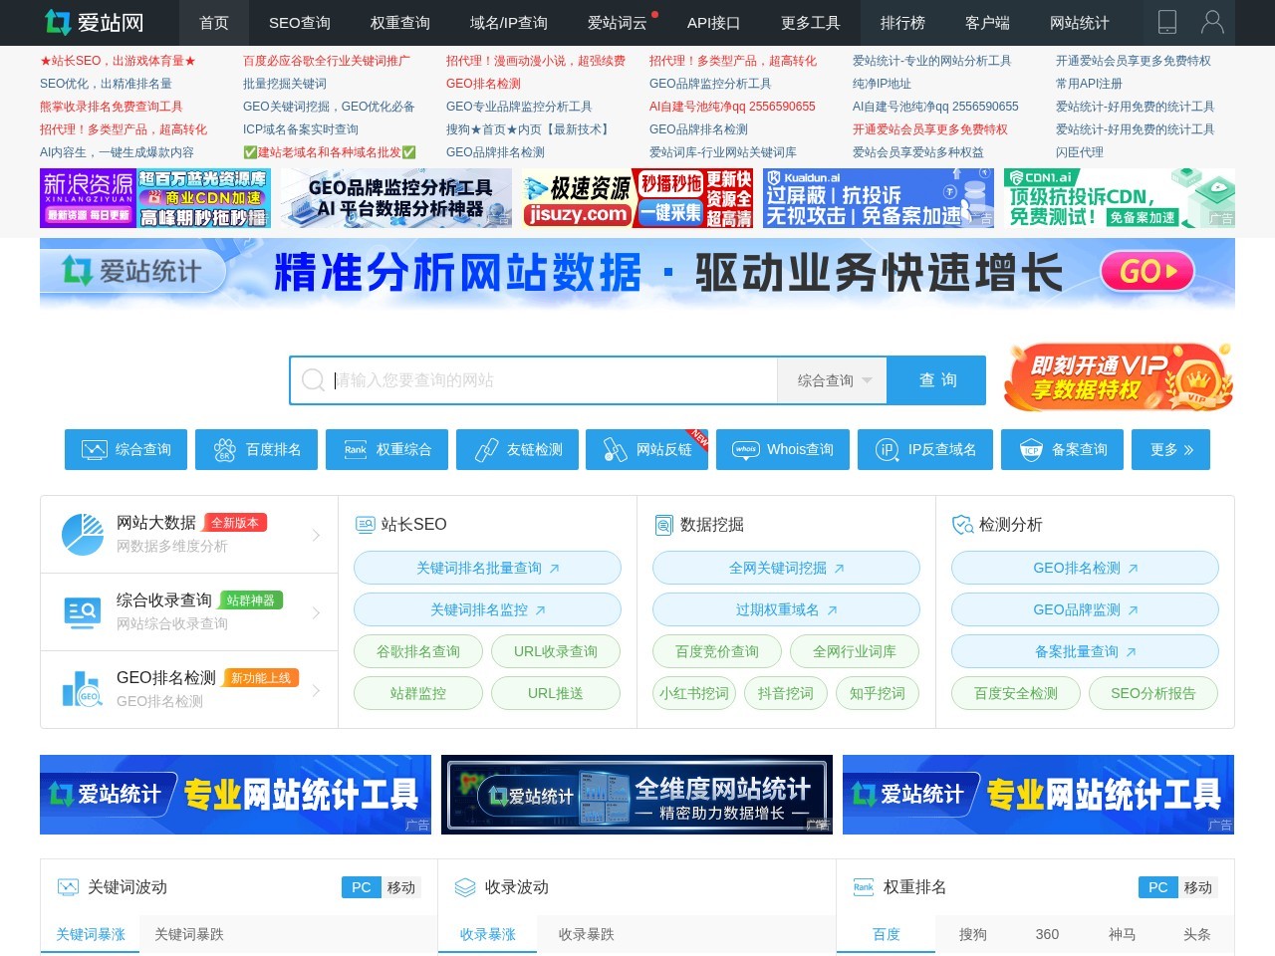
Task: Click the 站长SEO section icon
Action: [365, 524]
